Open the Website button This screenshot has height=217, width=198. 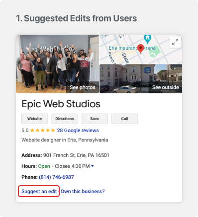(34, 119)
